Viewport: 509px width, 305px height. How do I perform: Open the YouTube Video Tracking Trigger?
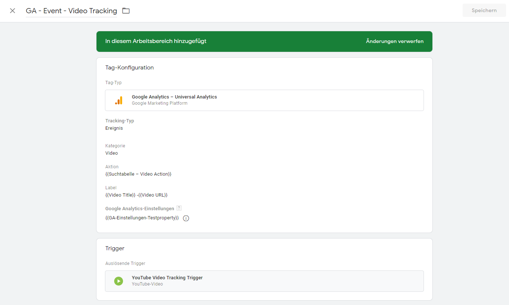[x=264, y=281]
